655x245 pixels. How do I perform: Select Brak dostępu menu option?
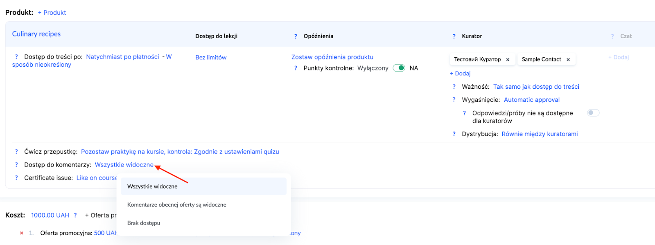(144, 223)
